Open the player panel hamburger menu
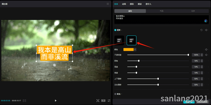Viewport: 211px width, 105px height. (108, 4)
